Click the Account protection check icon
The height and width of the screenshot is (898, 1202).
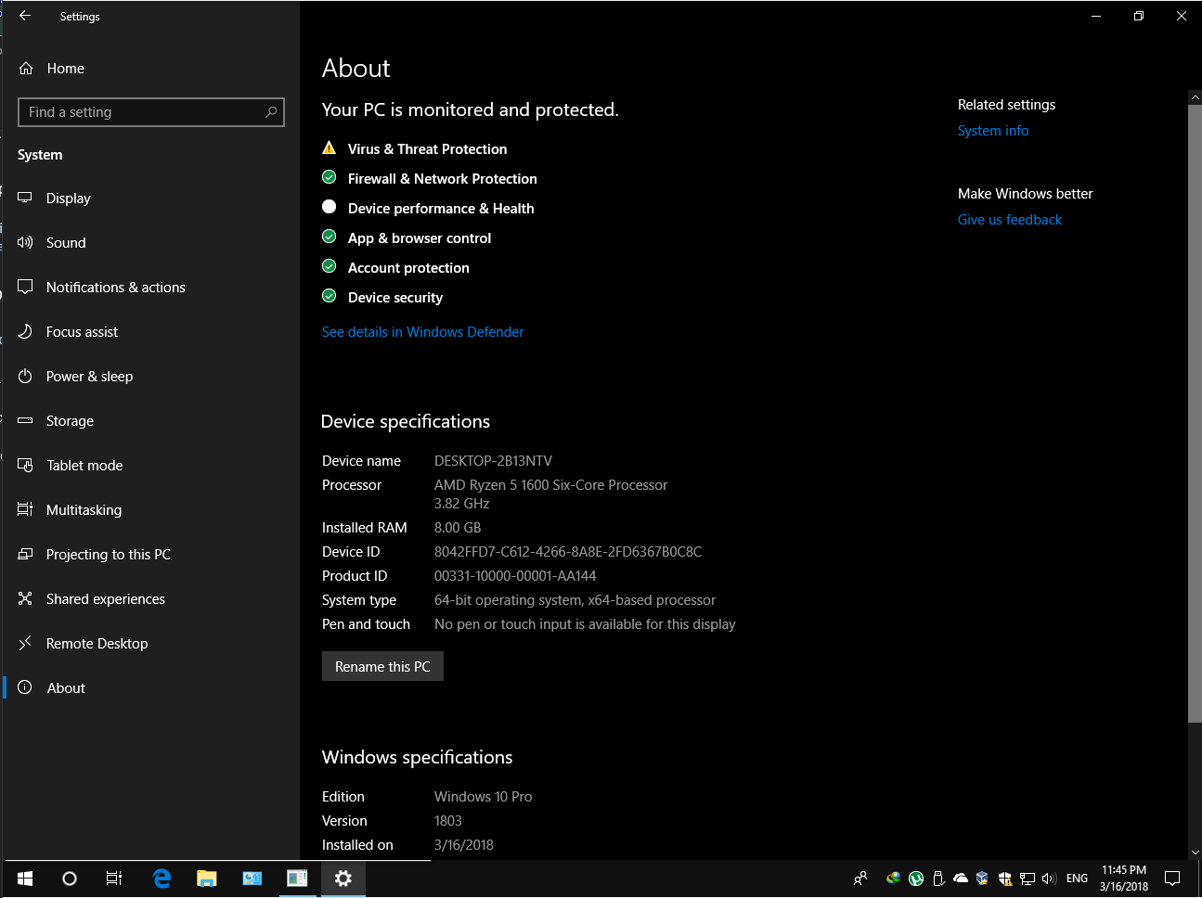[x=329, y=266]
